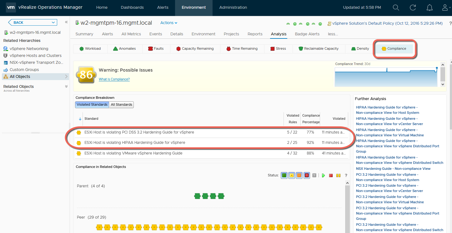Click the policy scroll icon
This screenshot has width=452, height=233.
pyautogui.click(x=329, y=23)
